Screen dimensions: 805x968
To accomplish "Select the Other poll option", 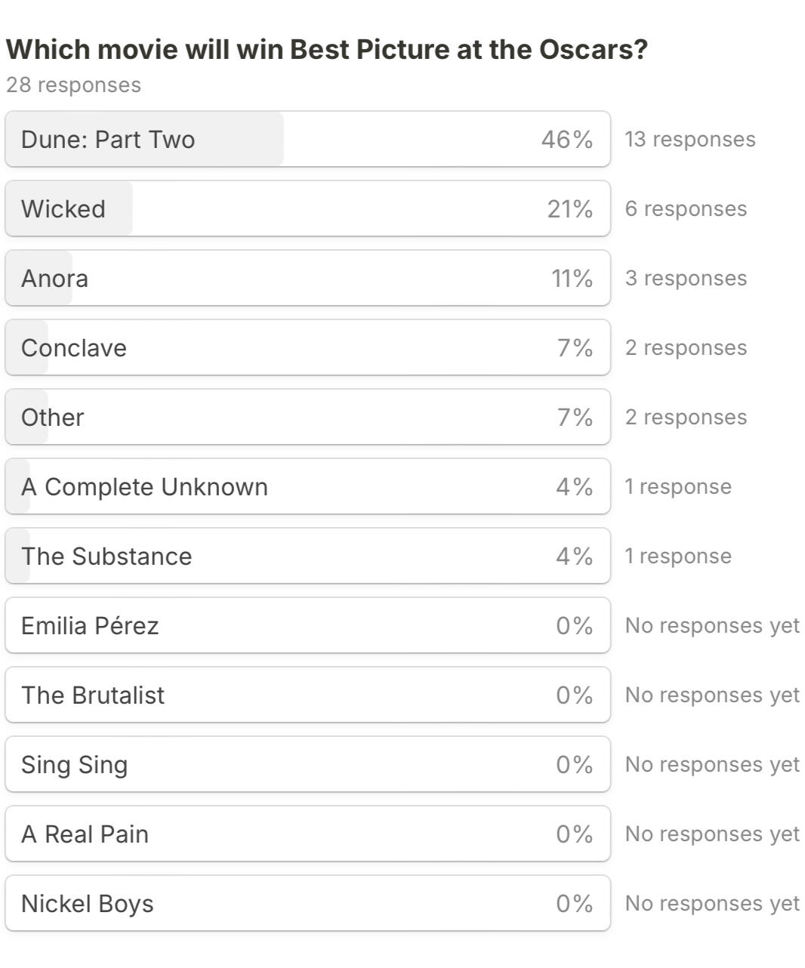I will coord(307,418).
